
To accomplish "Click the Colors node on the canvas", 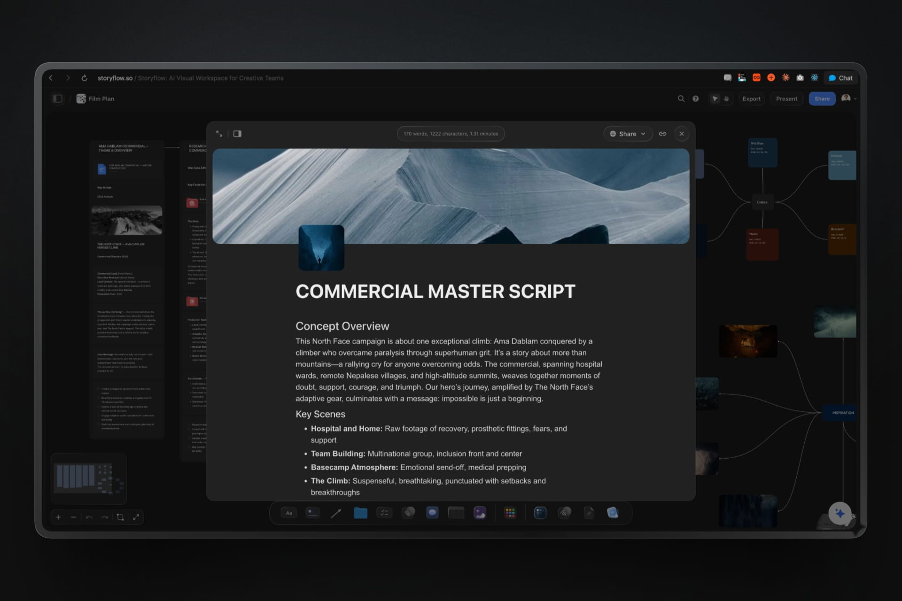I will pos(762,202).
